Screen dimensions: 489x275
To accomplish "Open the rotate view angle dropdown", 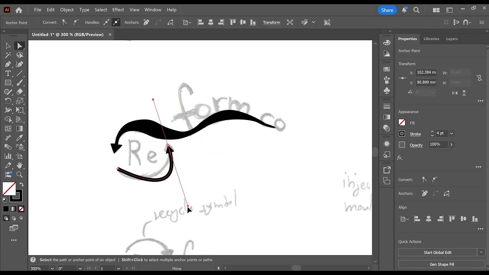I will click(x=80, y=269).
